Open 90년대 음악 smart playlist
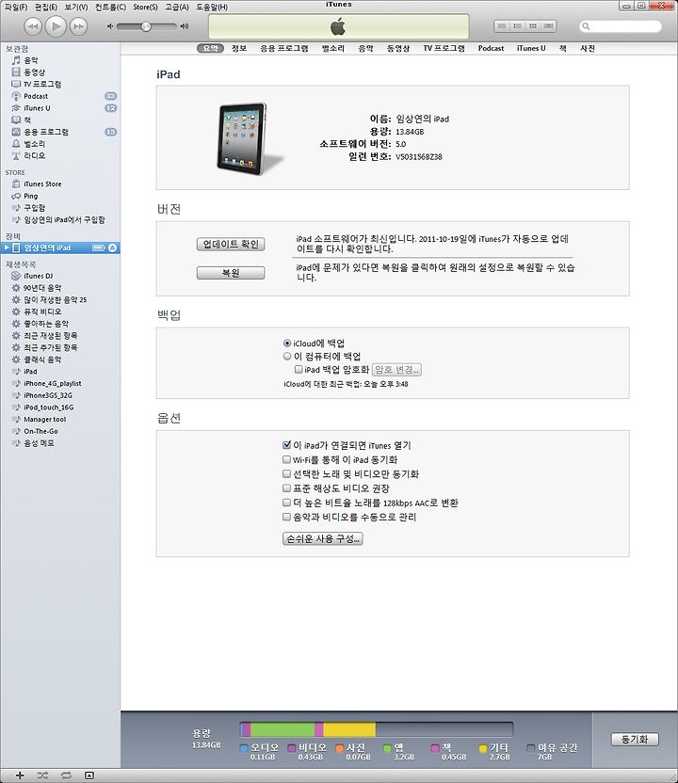The height and width of the screenshot is (783, 678). coord(42,288)
